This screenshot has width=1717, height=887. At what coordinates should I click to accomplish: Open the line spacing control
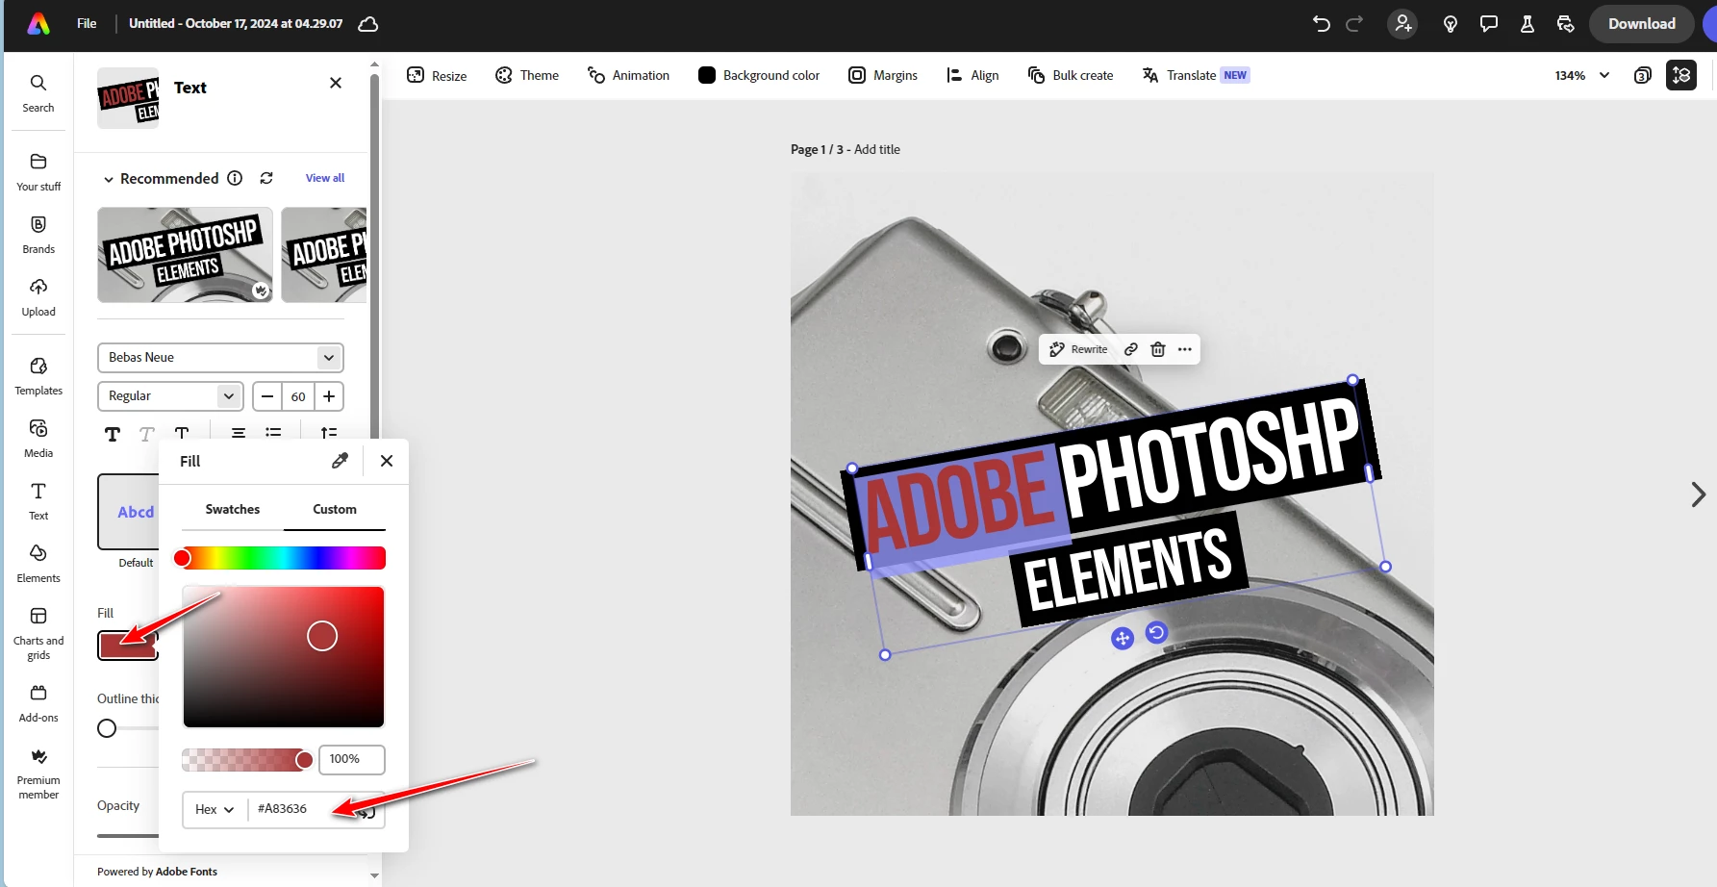tap(329, 433)
